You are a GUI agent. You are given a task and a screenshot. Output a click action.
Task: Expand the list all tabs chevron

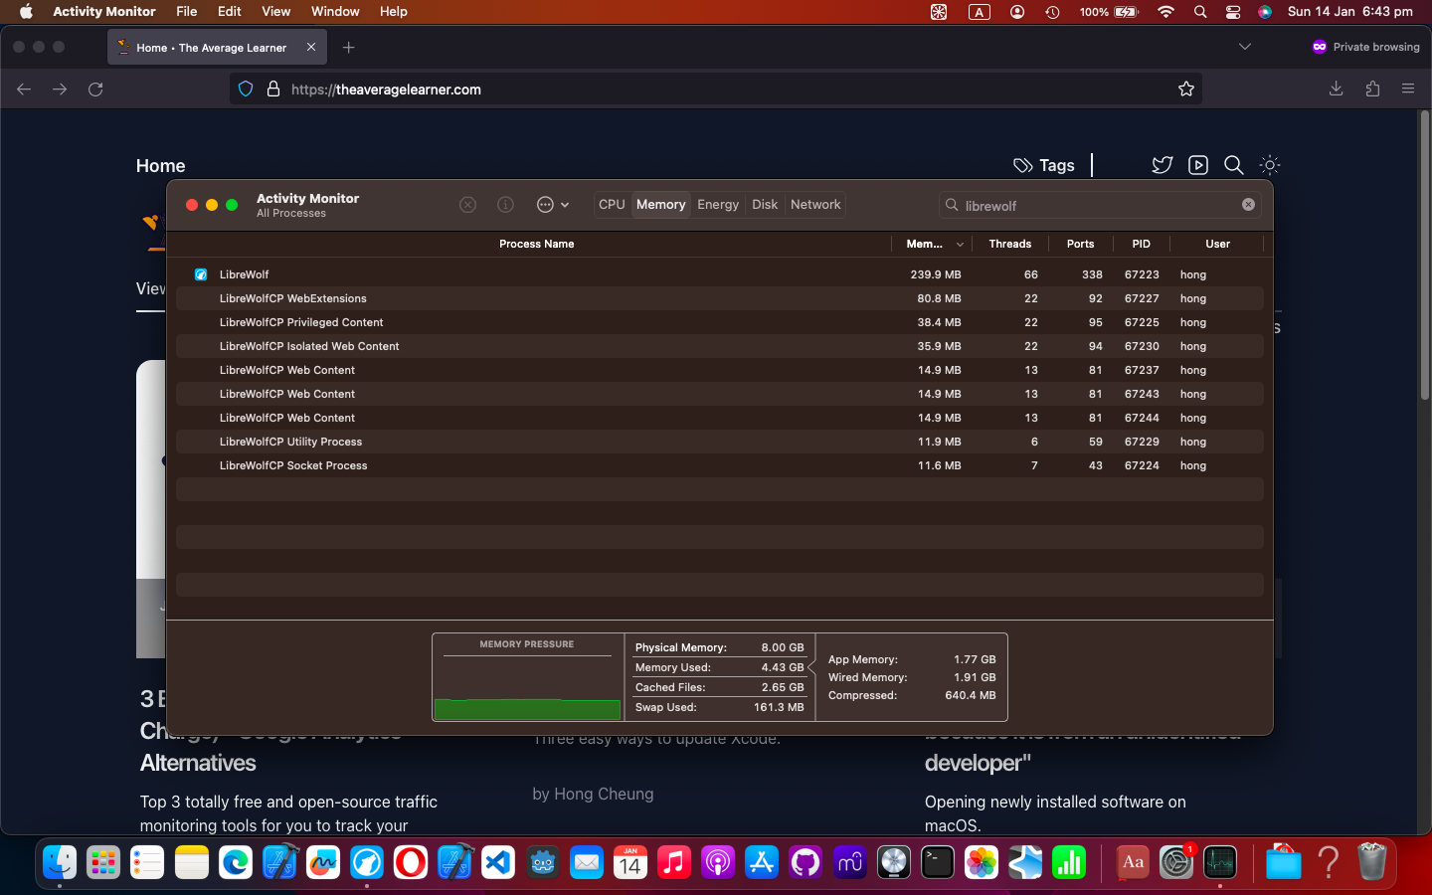coord(1244,47)
